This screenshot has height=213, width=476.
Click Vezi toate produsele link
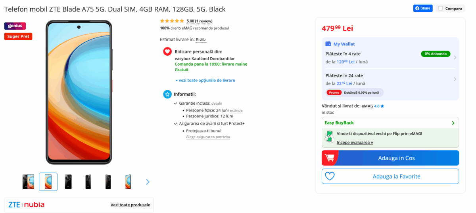[x=130, y=205]
